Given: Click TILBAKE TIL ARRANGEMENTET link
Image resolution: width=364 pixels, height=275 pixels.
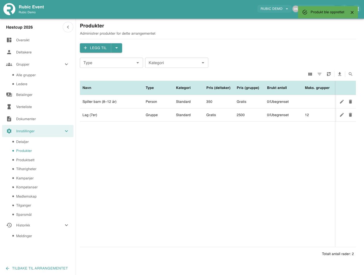Looking at the screenshot, I should 37,268.
